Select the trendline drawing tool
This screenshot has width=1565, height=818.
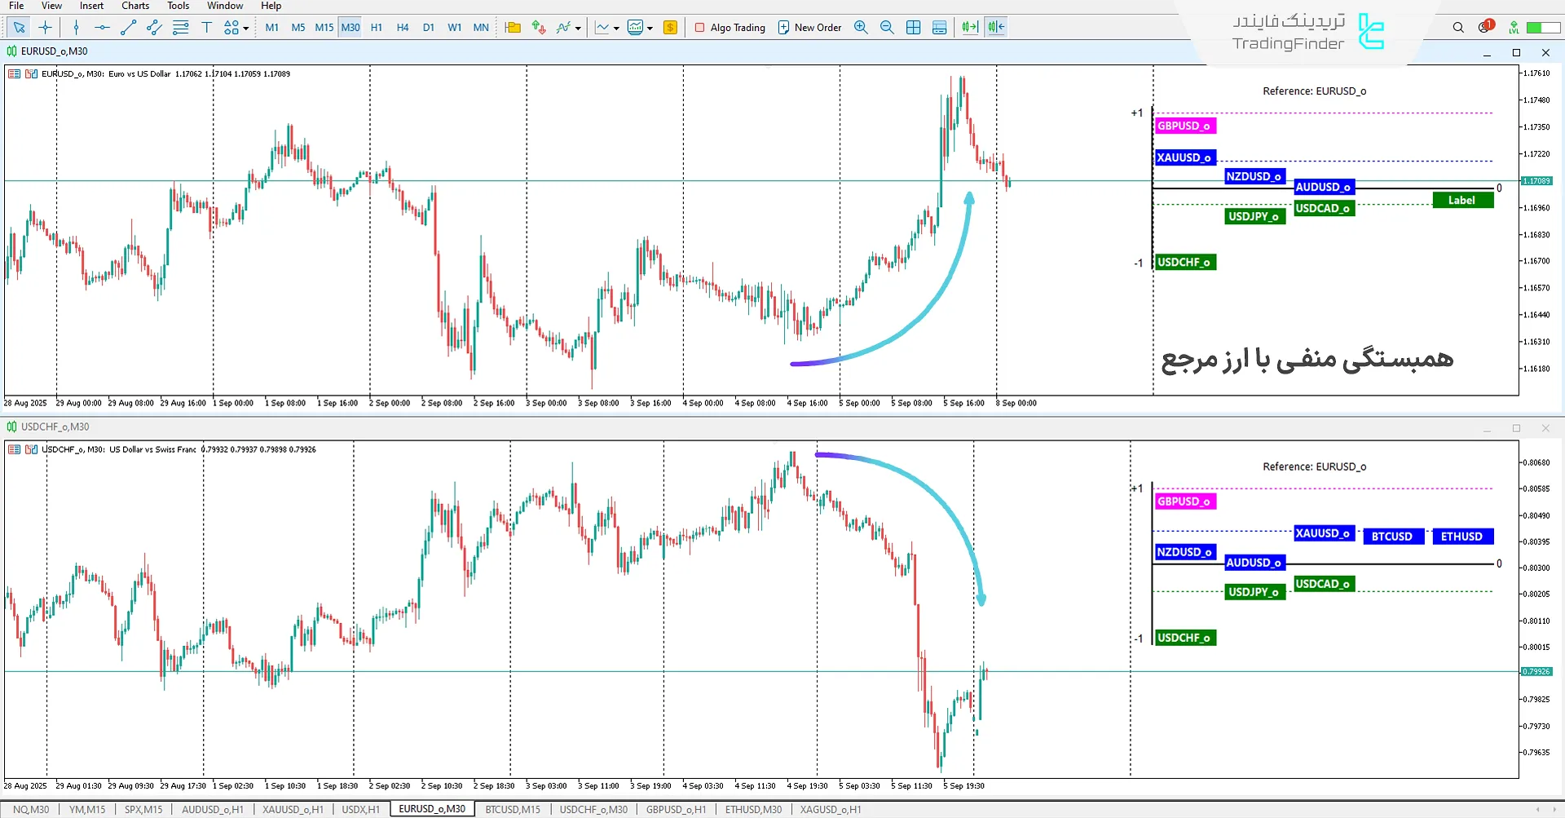(128, 28)
